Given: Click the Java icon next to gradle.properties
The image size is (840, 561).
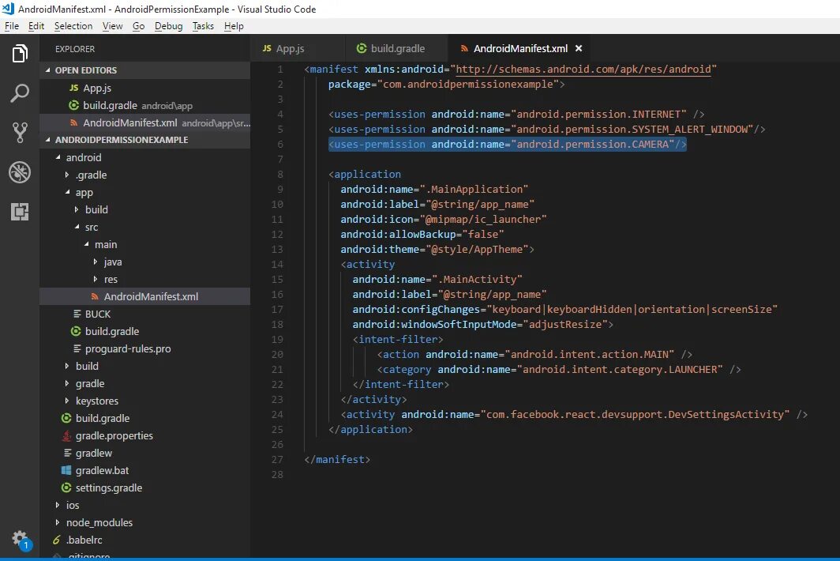Looking at the screenshot, I should 66,435.
